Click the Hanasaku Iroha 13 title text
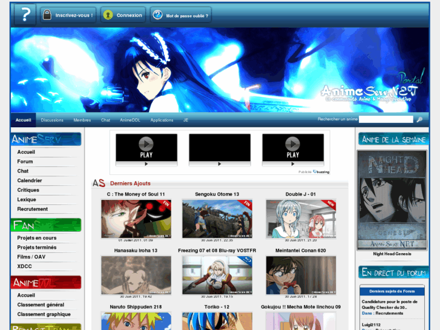The height and width of the screenshot is (330, 440). point(136,251)
